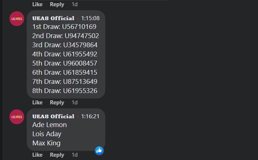Viewport: 258px width, 160px height.
Task: Open the blue thumbs-up reaction on the names comment
Action: 99,150
